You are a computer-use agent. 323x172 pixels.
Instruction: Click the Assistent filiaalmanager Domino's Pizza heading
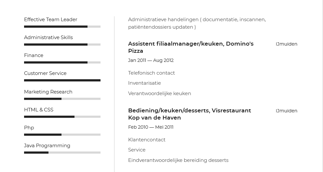(191, 47)
